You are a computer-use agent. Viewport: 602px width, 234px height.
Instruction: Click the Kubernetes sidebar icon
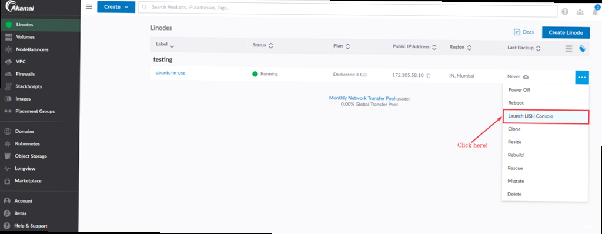tap(7, 144)
